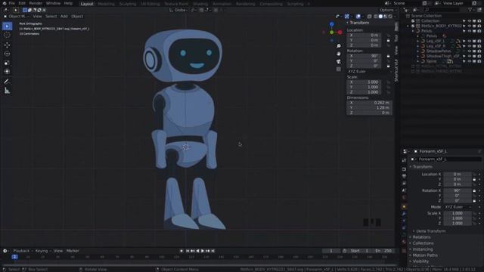Open the Mode XYZ Euler dropdown in Properties
Screen dimensions: 484x272
(458, 207)
